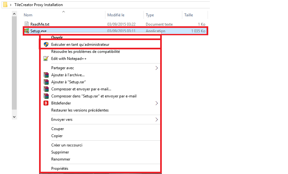This screenshot has width=288, height=174.
Task: Expand the Bitdefender submenu arrow
Action: click(x=156, y=103)
